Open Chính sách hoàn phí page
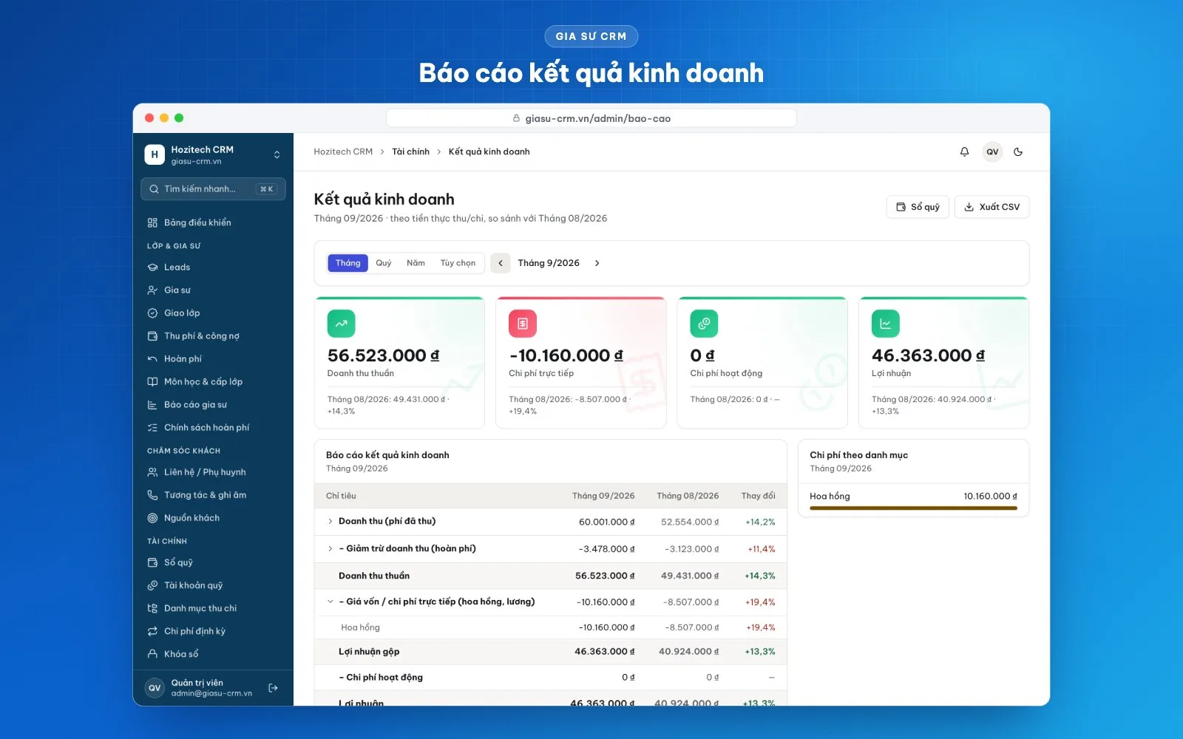 pyautogui.click(x=213, y=428)
